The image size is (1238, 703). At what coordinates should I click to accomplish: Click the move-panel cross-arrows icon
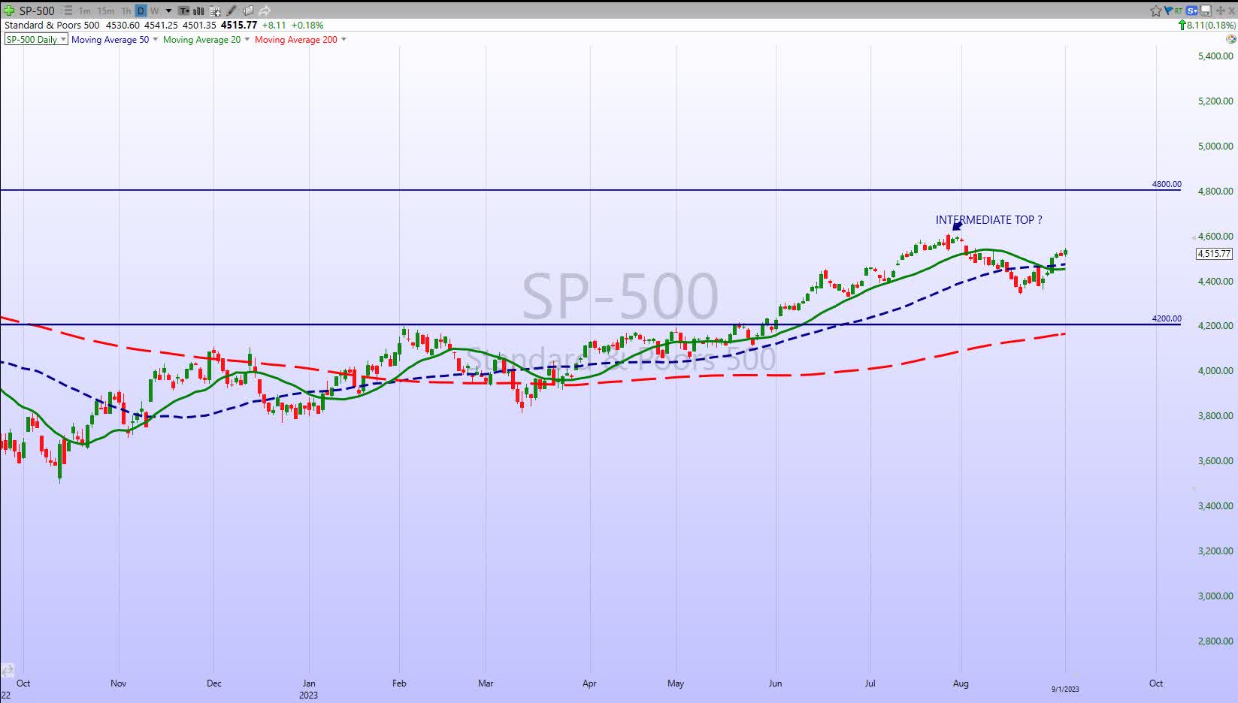1220,11
